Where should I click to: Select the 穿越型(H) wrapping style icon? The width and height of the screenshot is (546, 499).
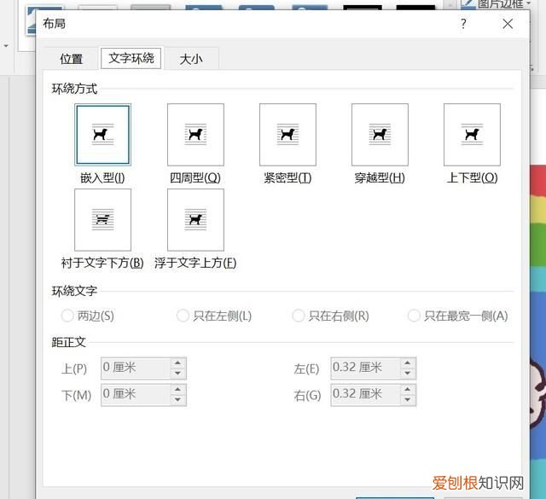tap(380, 135)
